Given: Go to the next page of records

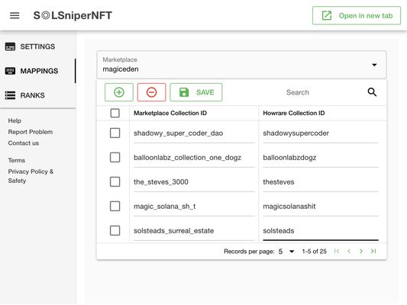Looking at the screenshot, I should (361, 251).
